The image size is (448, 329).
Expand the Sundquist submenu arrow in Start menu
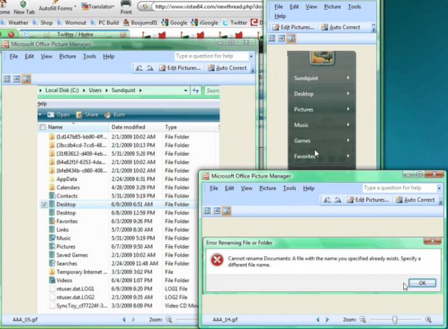point(348,78)
